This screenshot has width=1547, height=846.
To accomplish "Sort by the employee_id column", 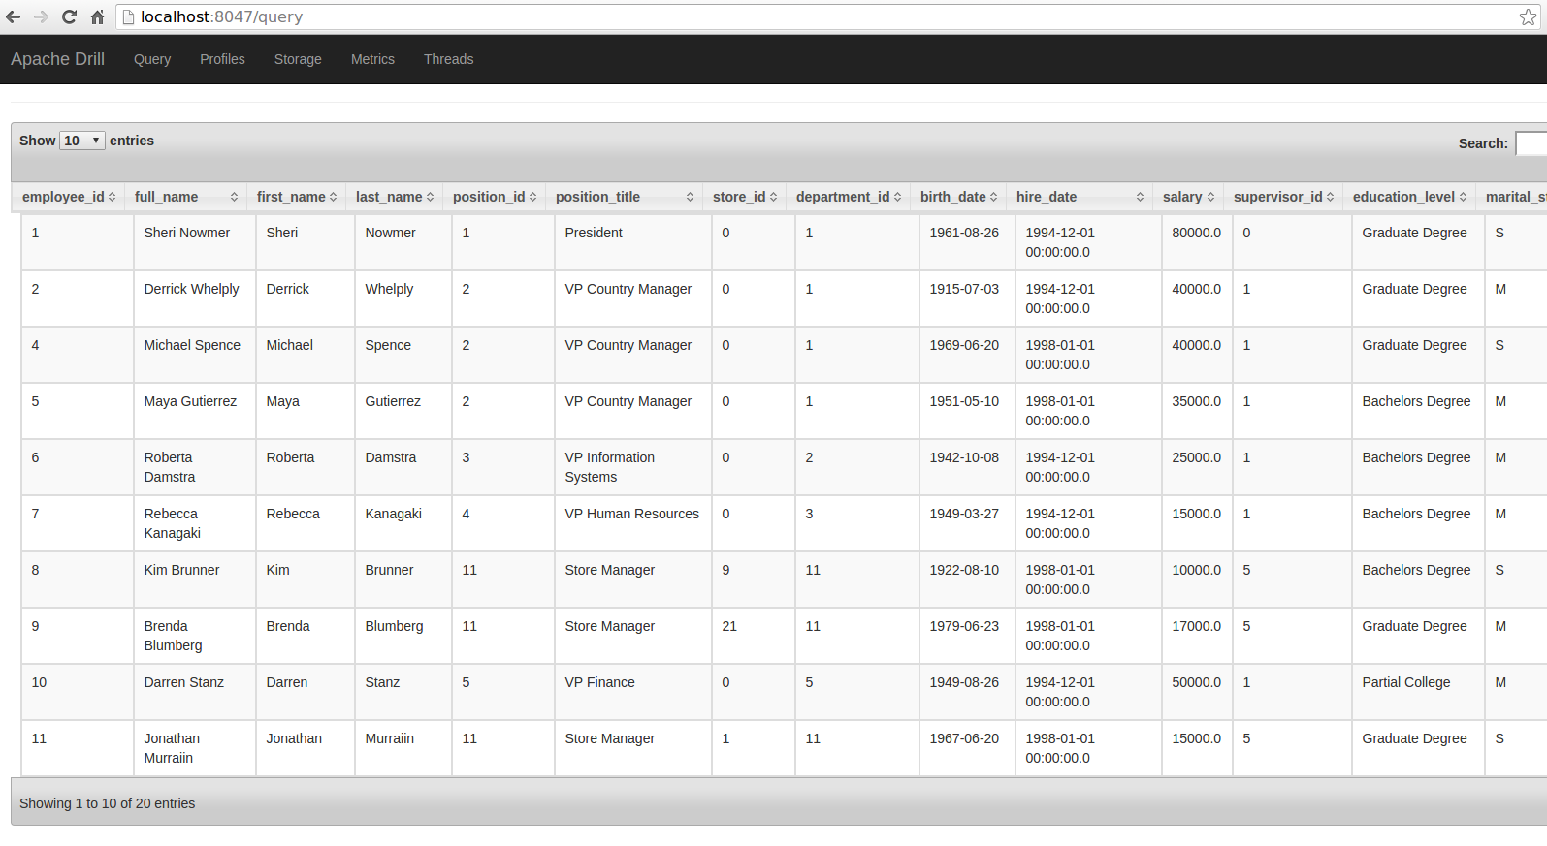I will click(68, 197).
